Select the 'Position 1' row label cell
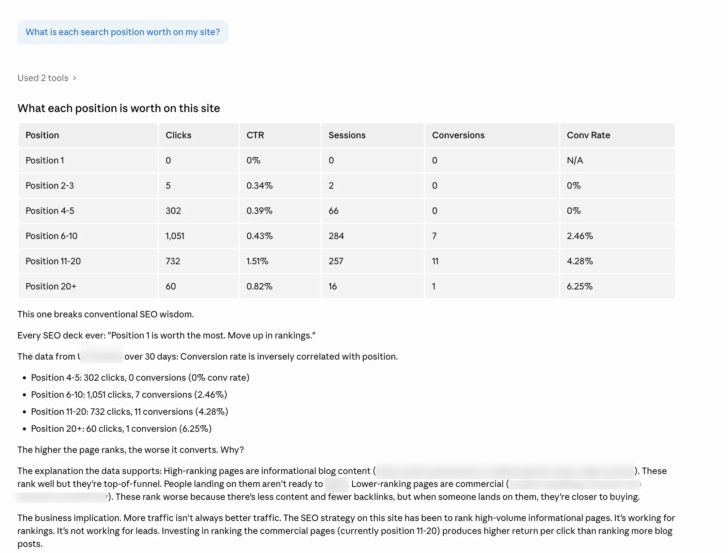728x553 pixels. click(45, 160)
